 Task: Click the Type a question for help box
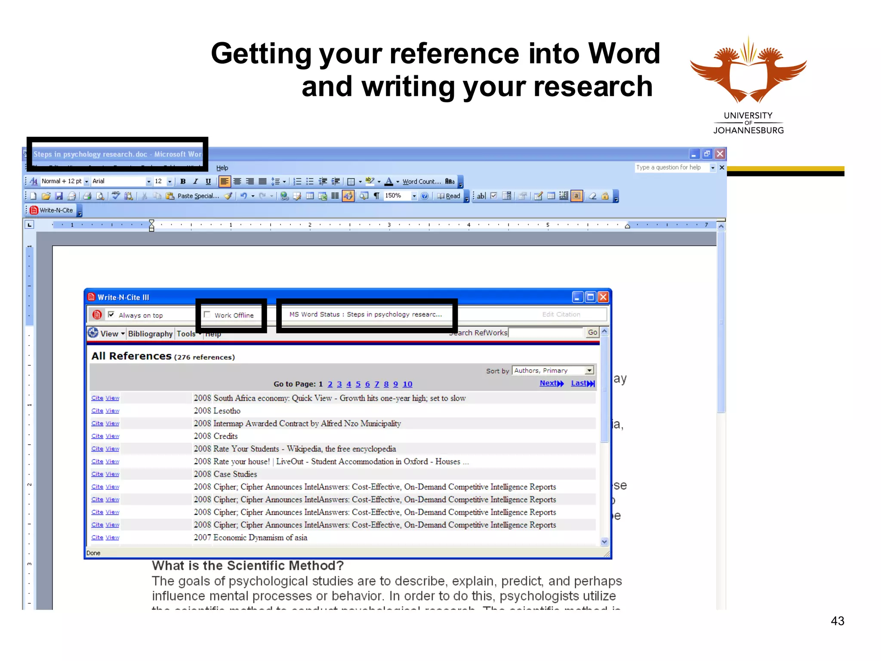(672, 167)
